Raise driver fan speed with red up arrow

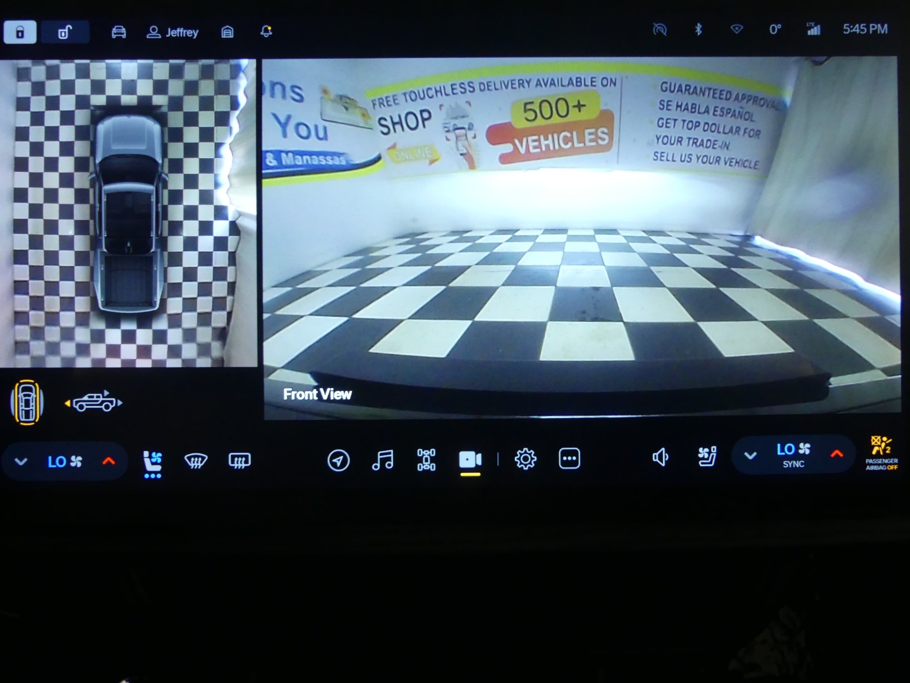click(109, 461)
